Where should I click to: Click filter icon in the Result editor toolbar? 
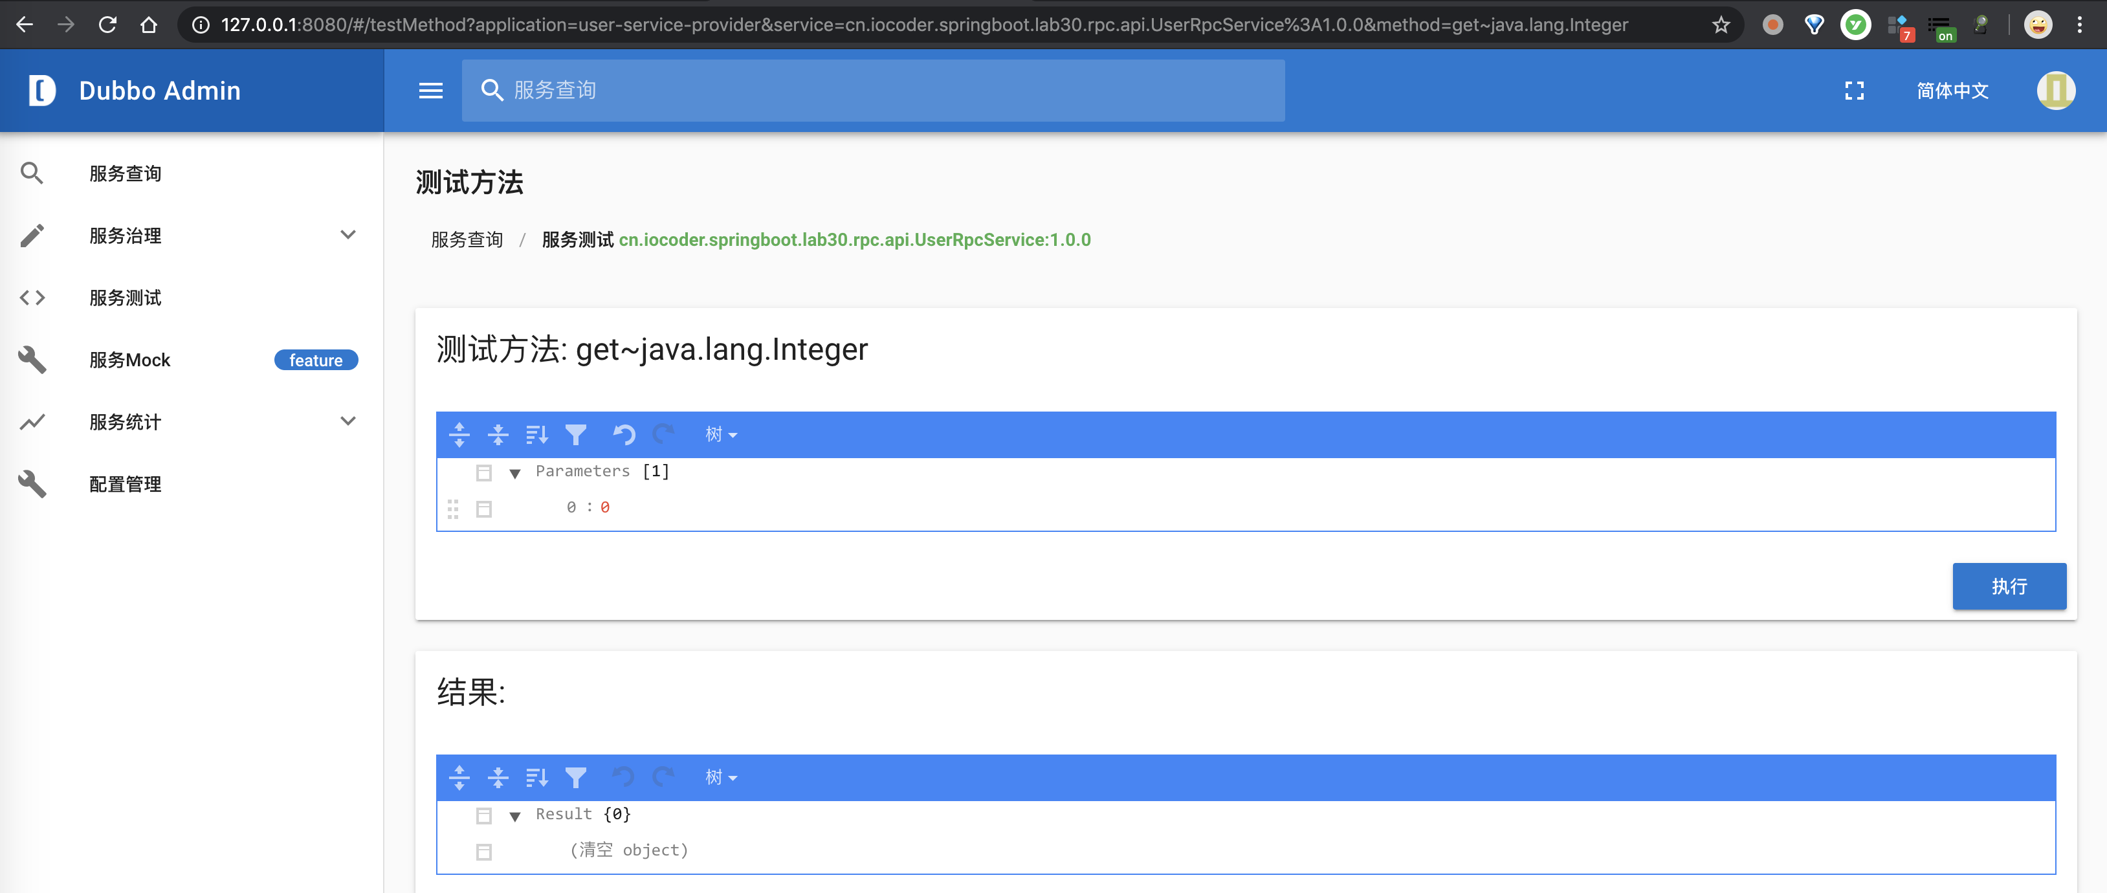tap(576, 777)
